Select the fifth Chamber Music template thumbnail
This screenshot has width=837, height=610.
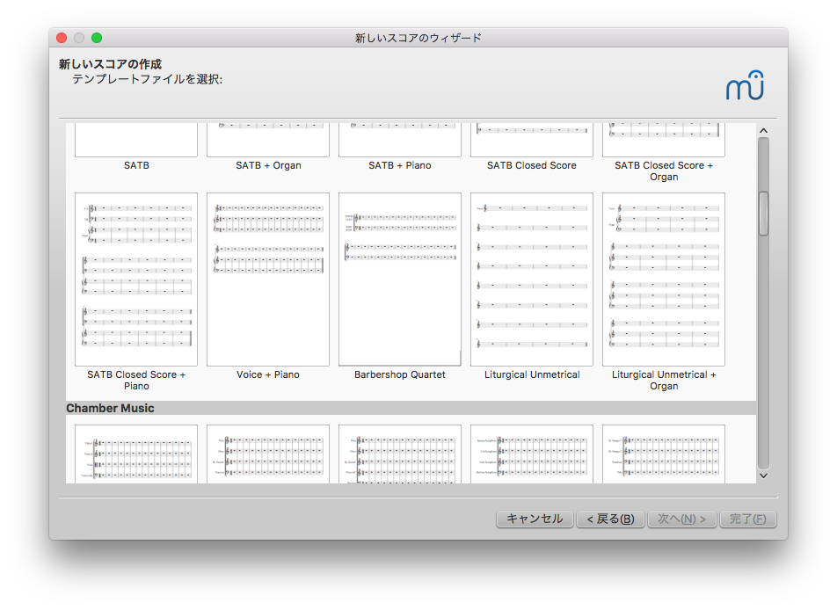[664, 454]
